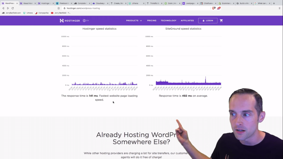Switch to the Build a Website tab
Image resolution: width=283 pixels, height=159 pixels.
[x=244, y=3]
